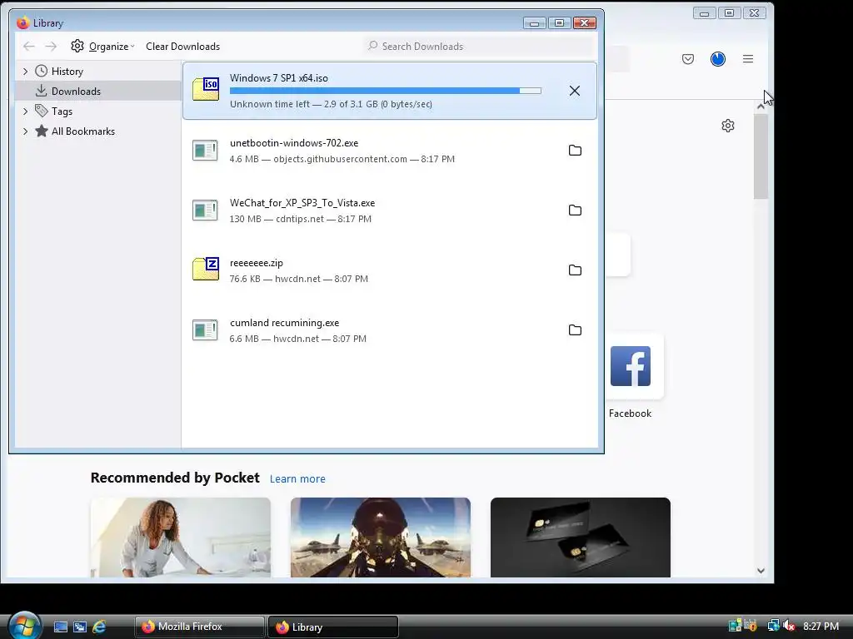This screenshot has width=853, height=639.
Task: Open containing folder for cumland recumining.exe
Action: 575,329
